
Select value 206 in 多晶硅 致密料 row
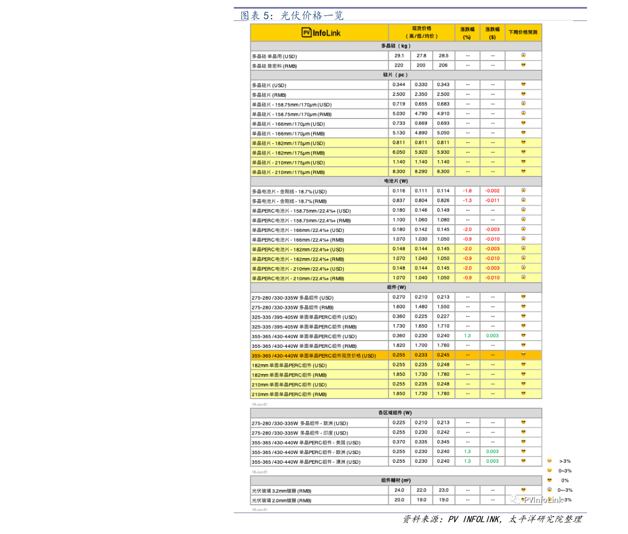click(x=443, y=65)
